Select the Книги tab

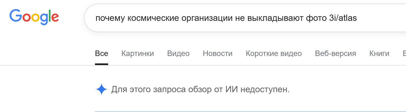[379, 54]
